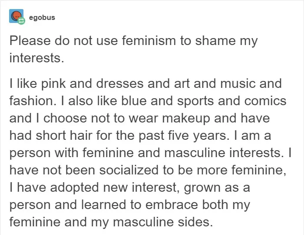Click the word "makeup" in the post
Viewport: 304px width, 235px height.
186,119
